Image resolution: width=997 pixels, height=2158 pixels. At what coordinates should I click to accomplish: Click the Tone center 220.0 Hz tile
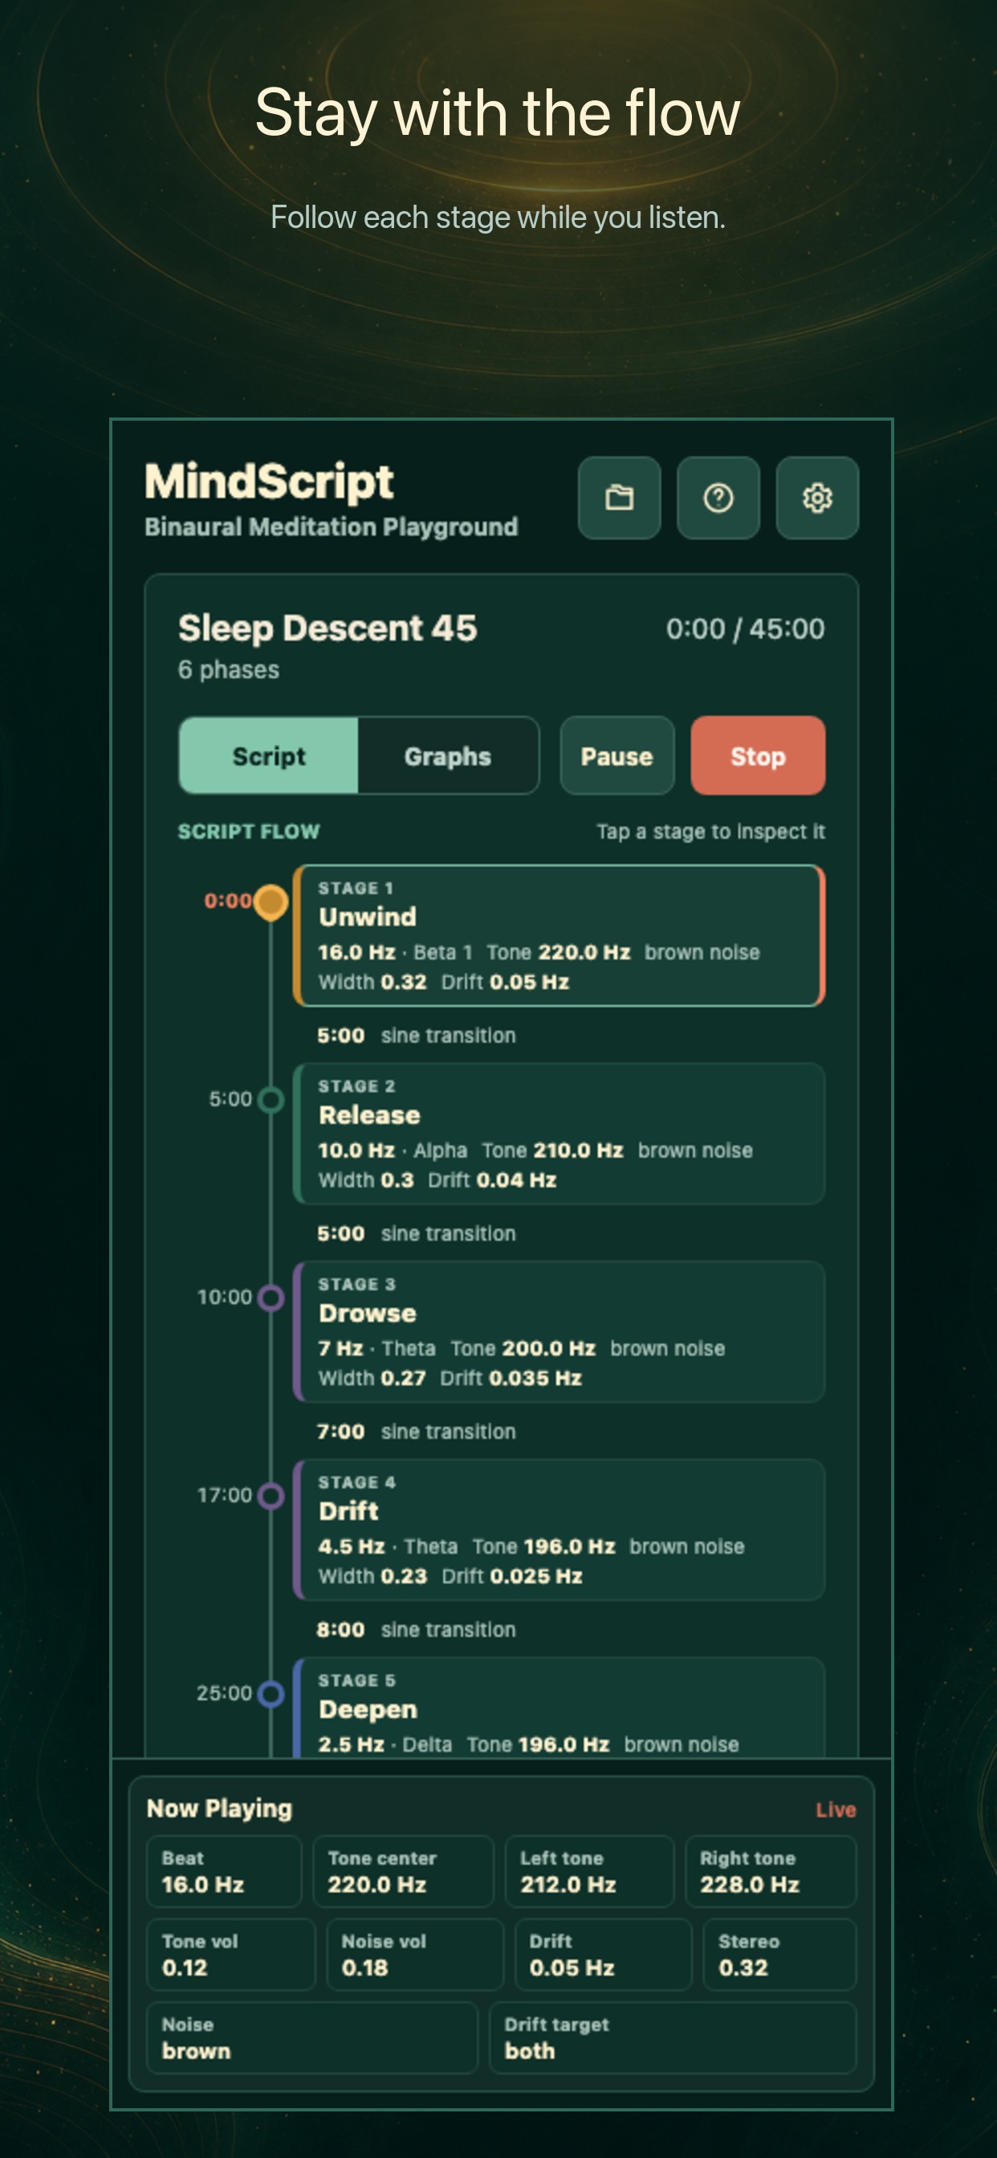click(403, 1871)
